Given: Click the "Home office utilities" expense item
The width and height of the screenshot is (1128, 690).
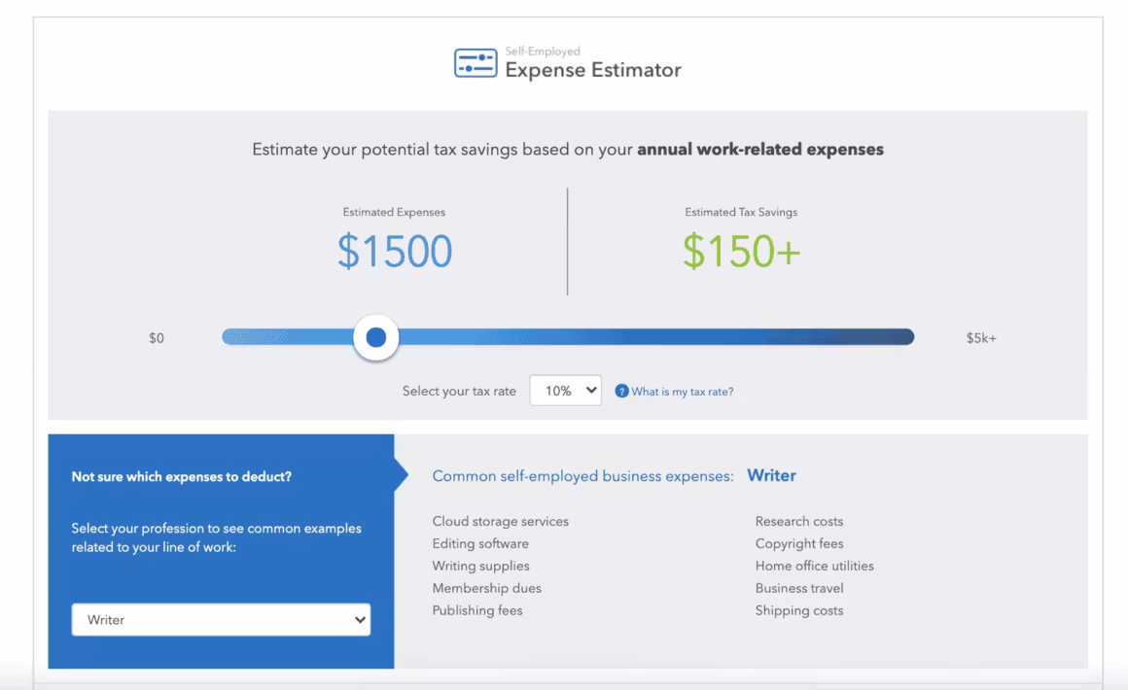Looking at the screenshot, I should (815, 567).
